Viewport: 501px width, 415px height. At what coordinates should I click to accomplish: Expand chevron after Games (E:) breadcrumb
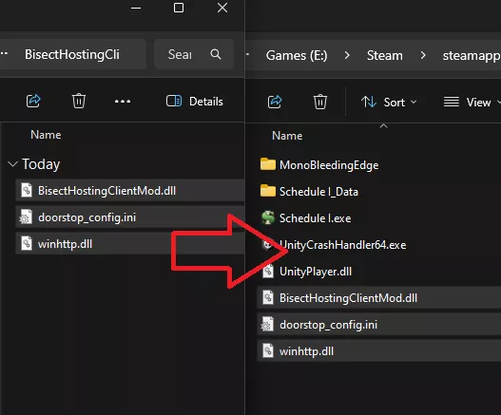tap(347, 56)
